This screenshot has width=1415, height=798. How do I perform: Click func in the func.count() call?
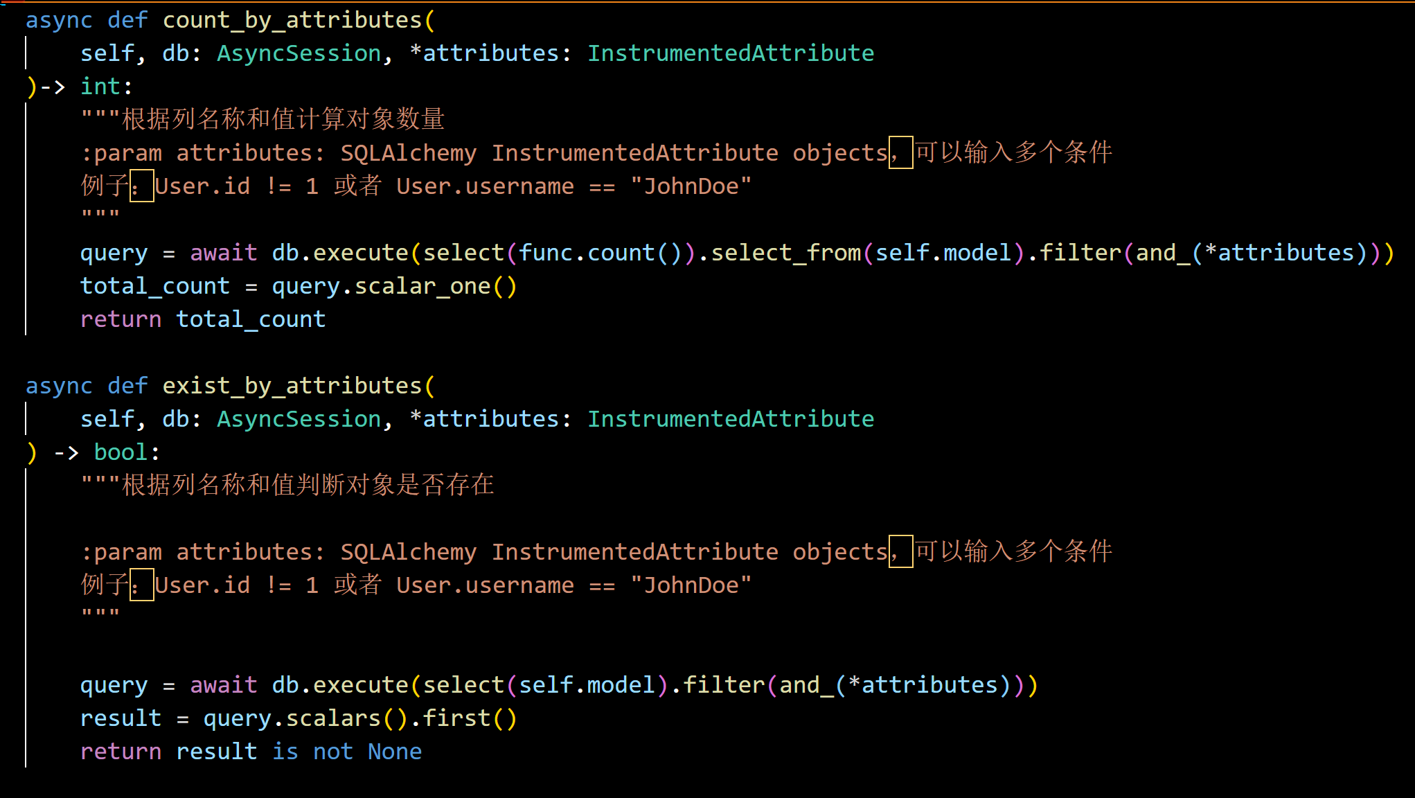point(545,253)
